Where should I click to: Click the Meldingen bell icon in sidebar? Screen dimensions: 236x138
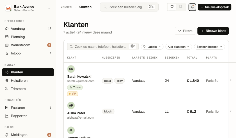[x=7, y=135]
